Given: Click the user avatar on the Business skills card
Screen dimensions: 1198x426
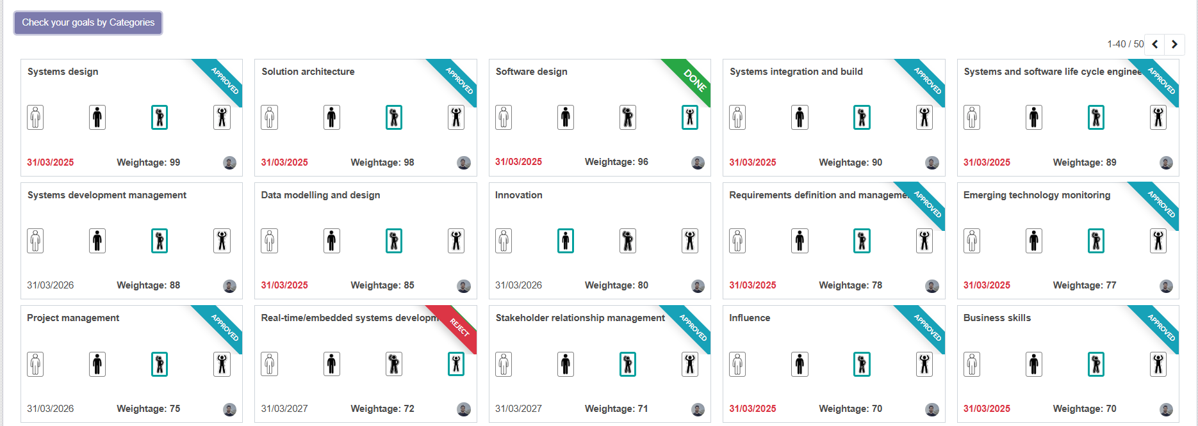Looking at the screenshot, I should (x=1167, y=409).
